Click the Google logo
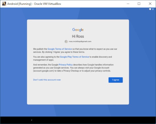 78,30
